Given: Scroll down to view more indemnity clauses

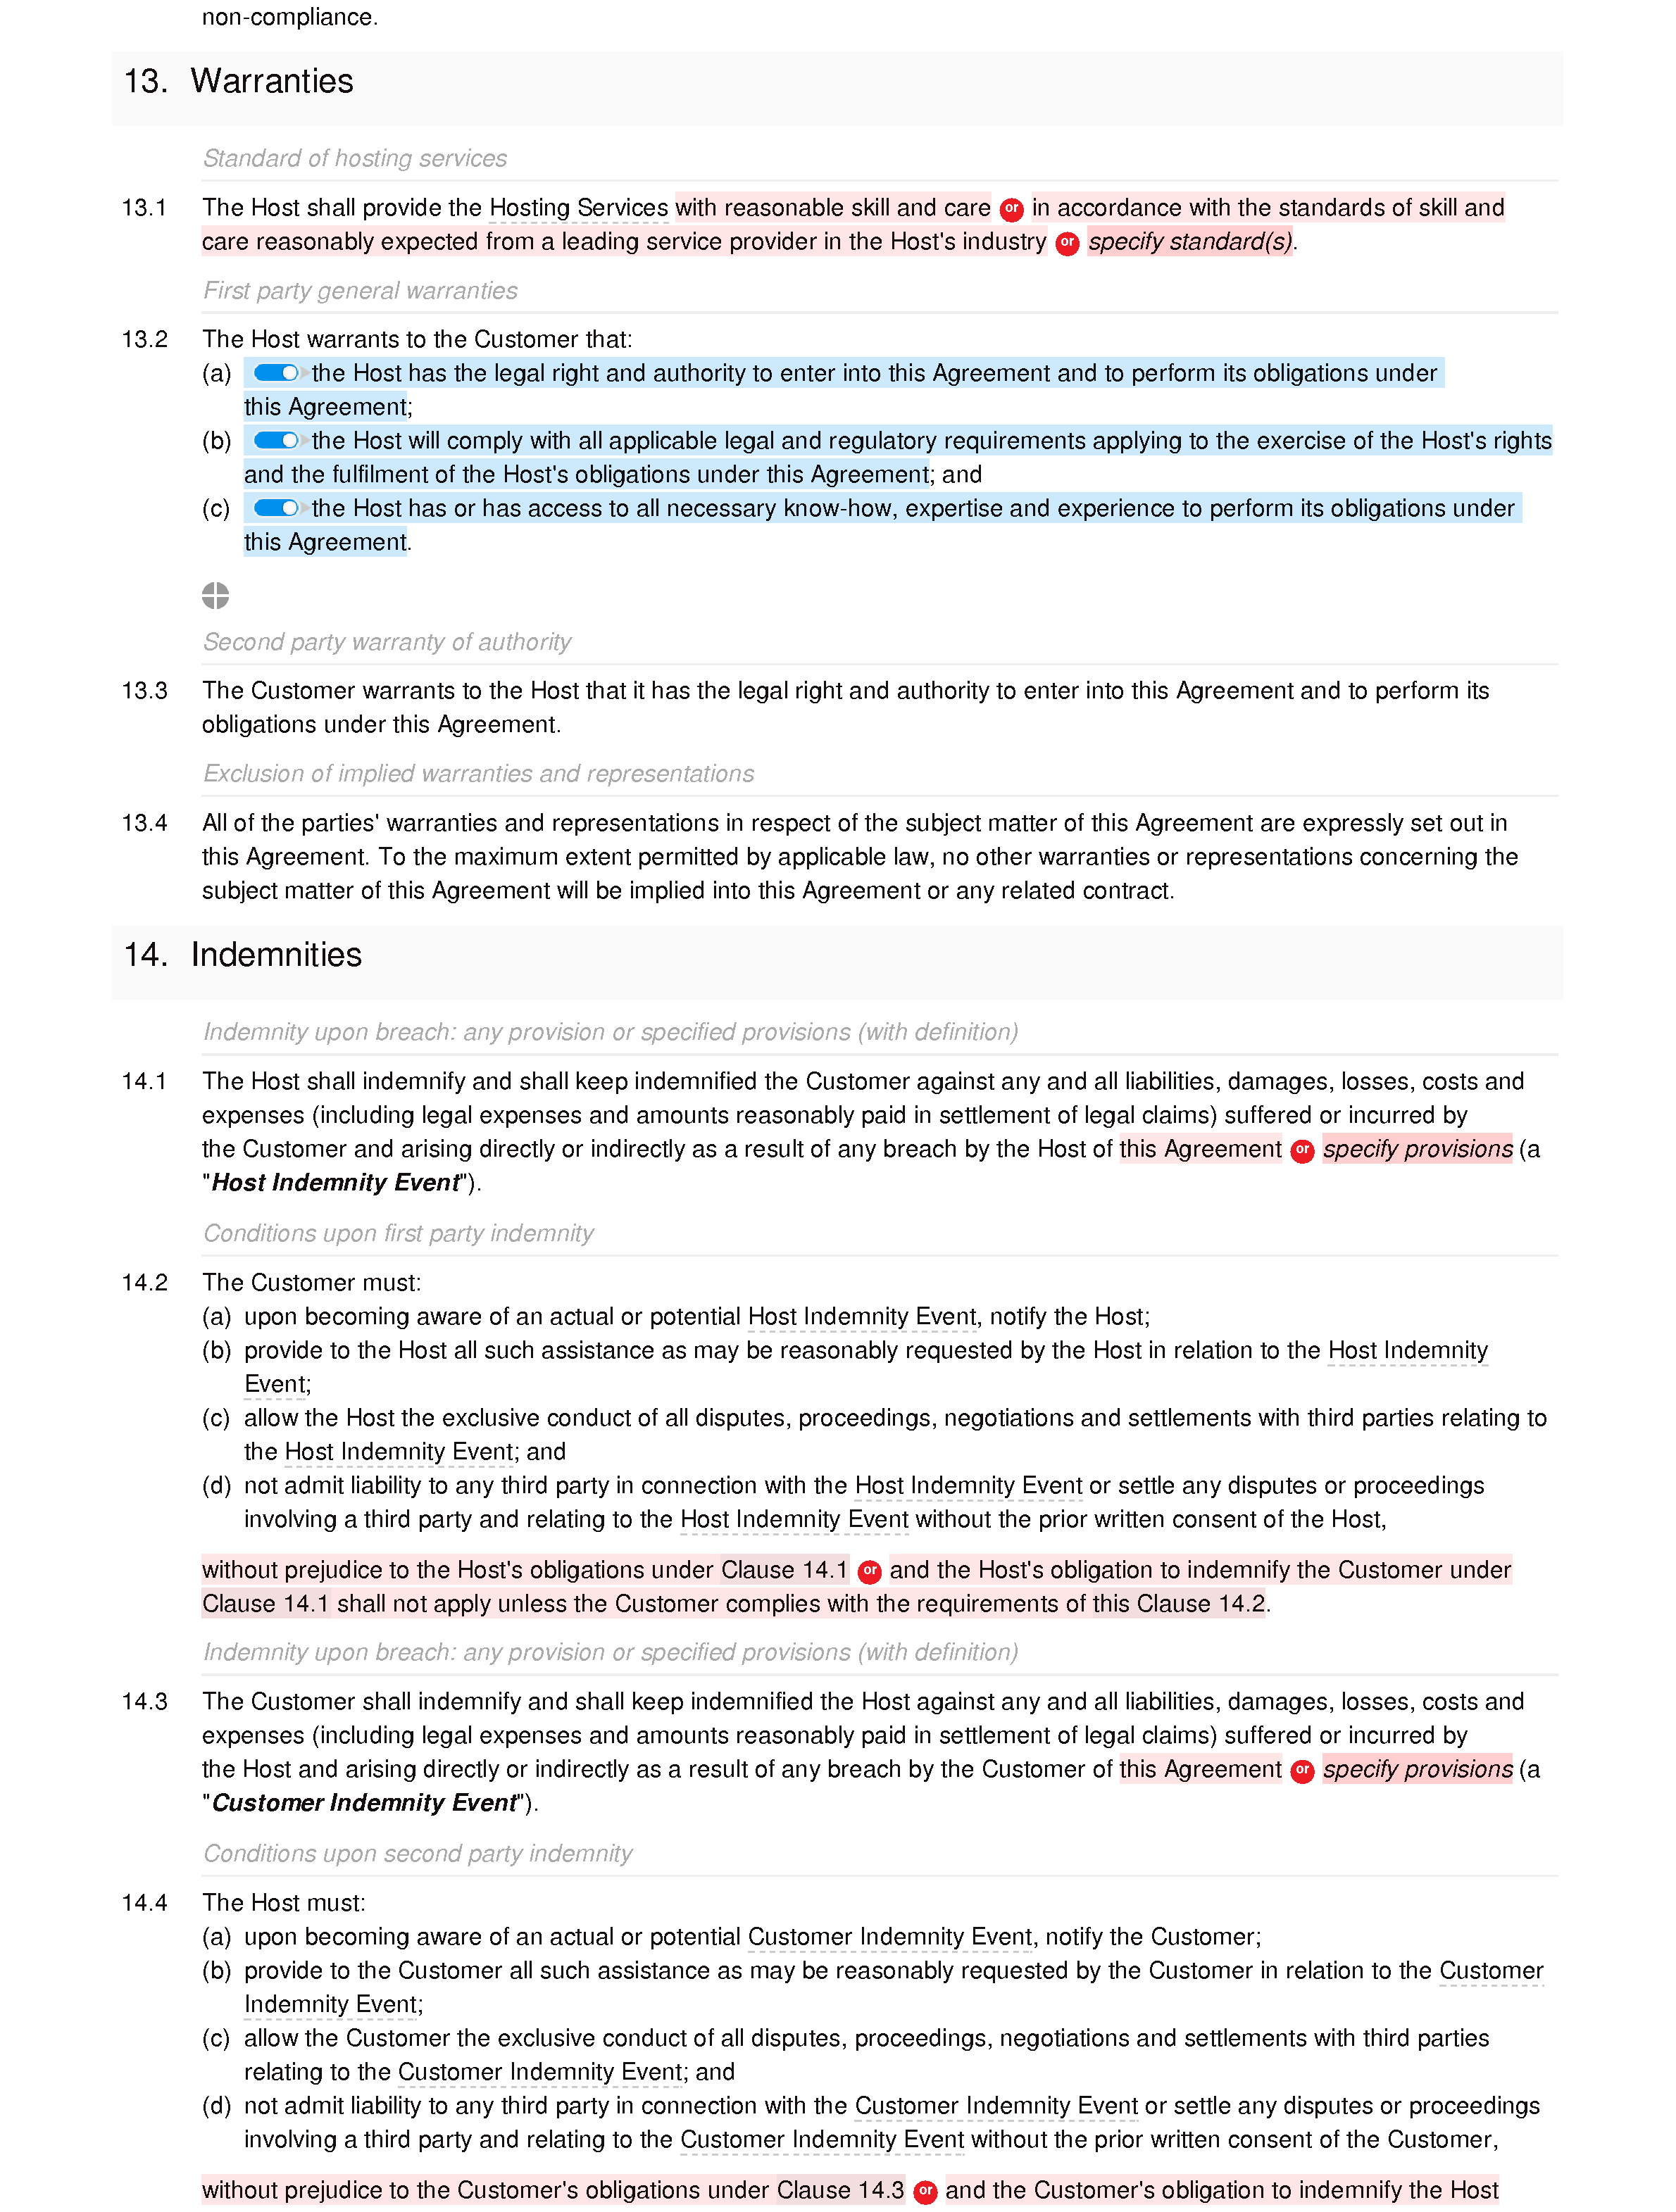Looking at the screenshot, I should pos(838,2211).
